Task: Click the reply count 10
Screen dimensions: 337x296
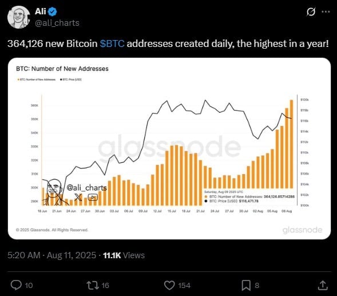Action: [x=29, y=286]
